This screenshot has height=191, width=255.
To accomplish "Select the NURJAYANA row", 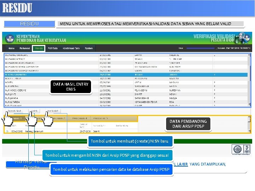I will pos(126,98).
